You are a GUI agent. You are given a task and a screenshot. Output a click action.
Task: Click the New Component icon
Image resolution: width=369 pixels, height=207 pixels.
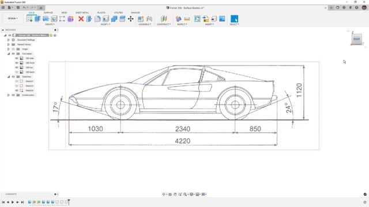(x=141, y=19)
